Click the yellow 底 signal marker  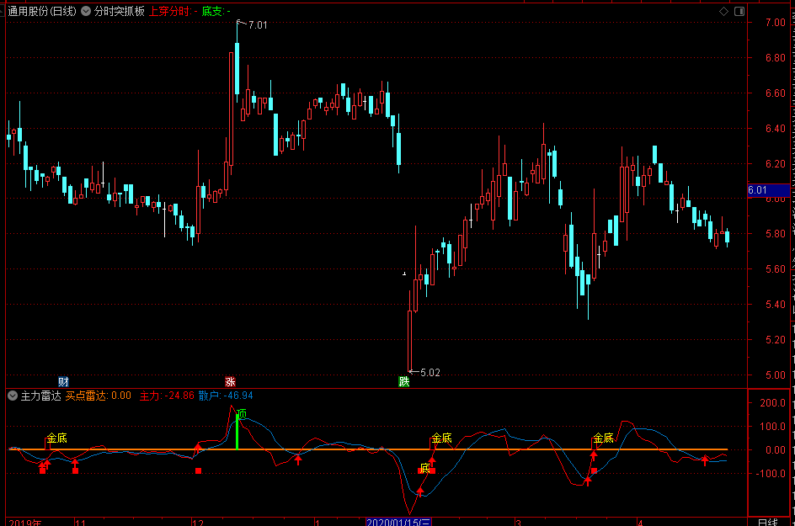425,469
